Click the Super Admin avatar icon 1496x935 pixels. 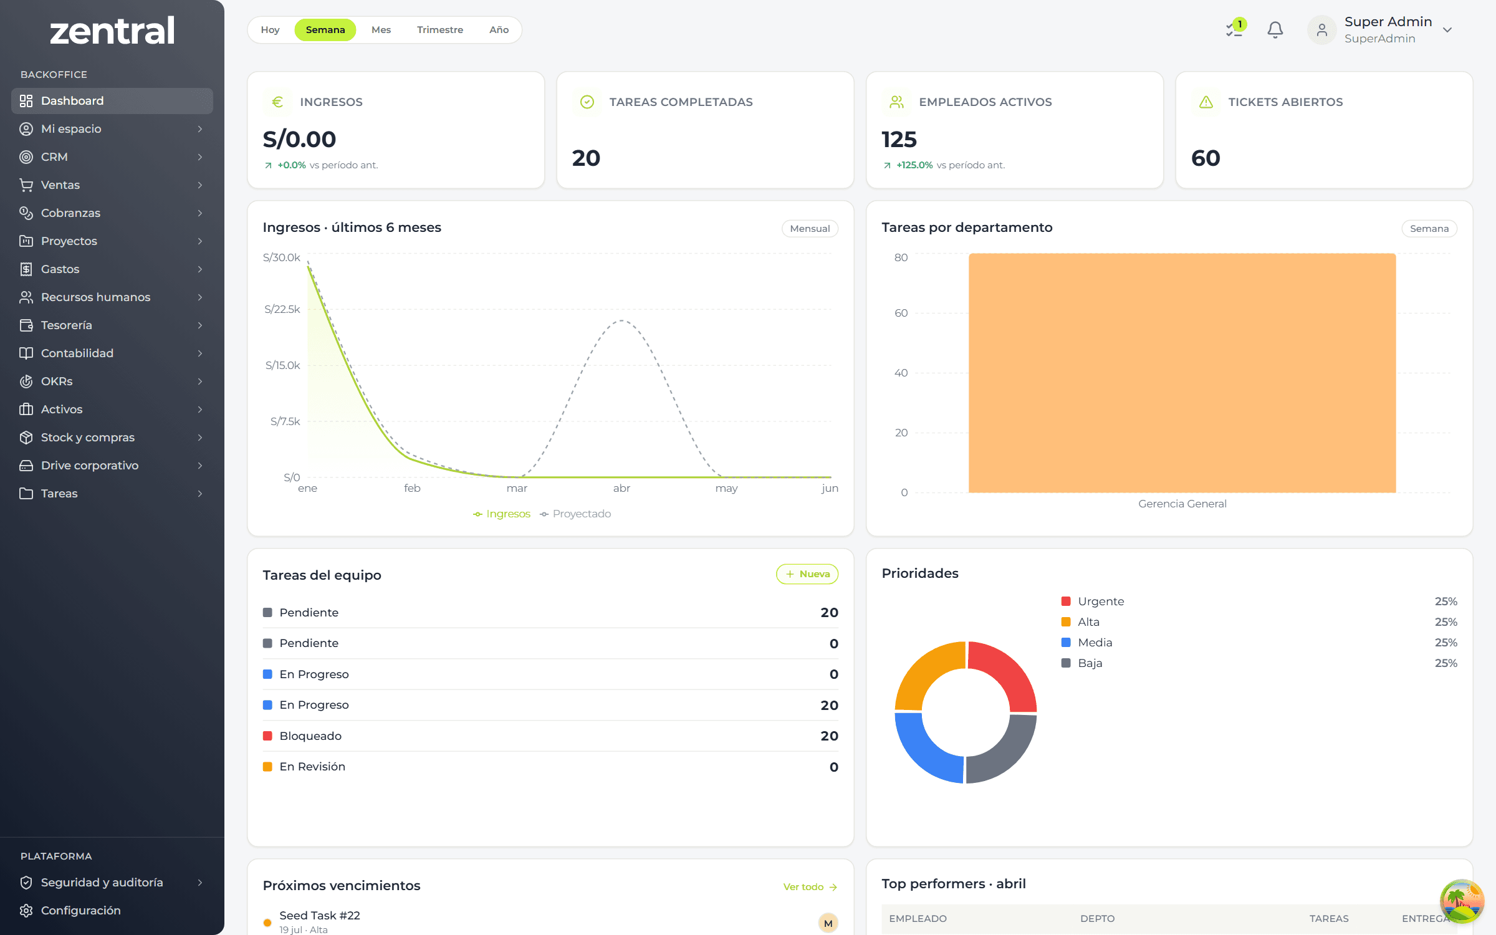click(x=1321, y=30)
